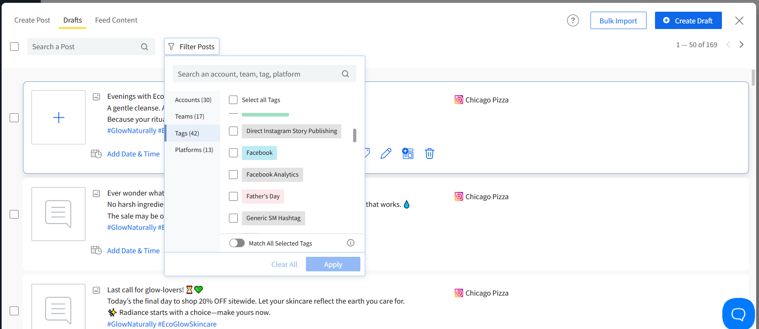
Task: Click the Create Draft button
Action: 688,21
